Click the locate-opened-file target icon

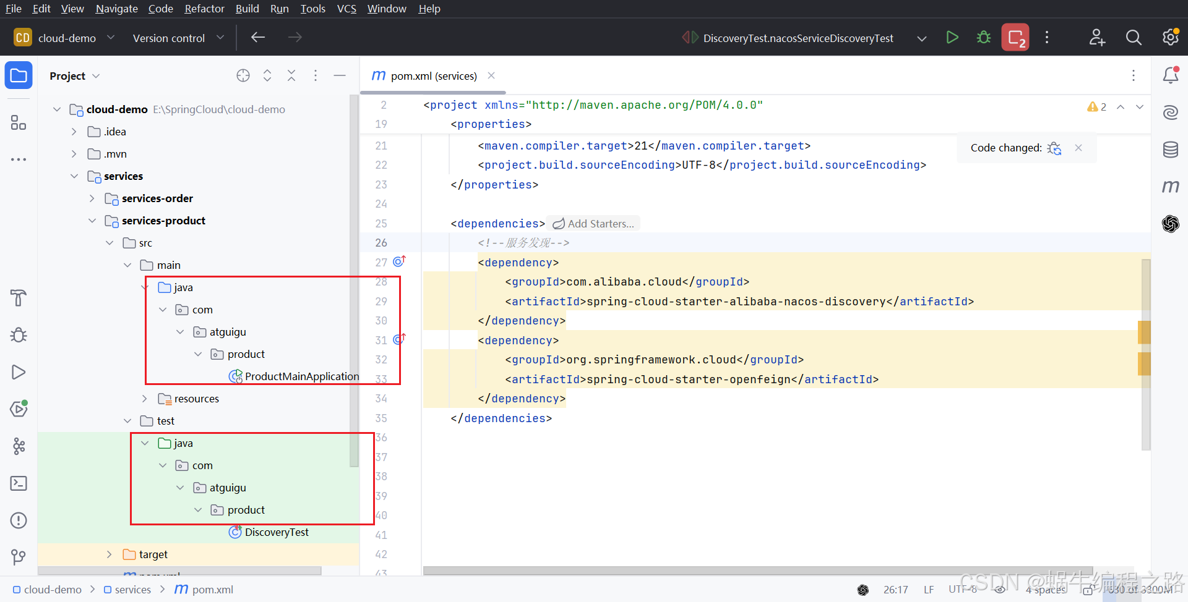[243, 75]
